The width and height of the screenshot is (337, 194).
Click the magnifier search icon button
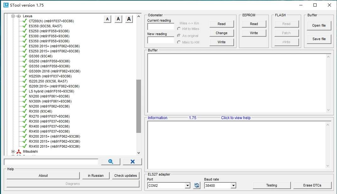(111, 162)
